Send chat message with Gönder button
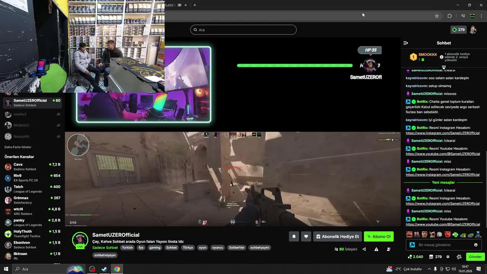The image size is (487, 274). click(475, 257)
